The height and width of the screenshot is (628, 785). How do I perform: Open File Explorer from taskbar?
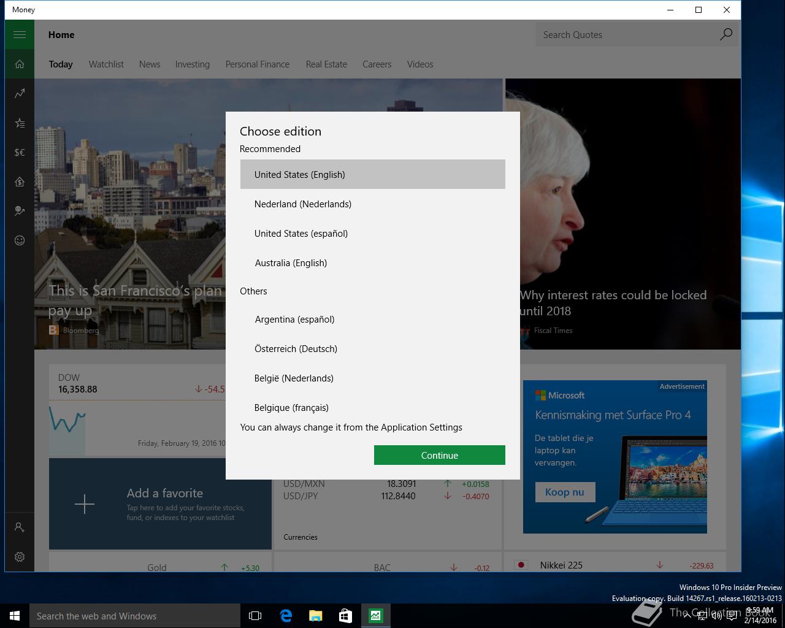[x=315, y=616]
